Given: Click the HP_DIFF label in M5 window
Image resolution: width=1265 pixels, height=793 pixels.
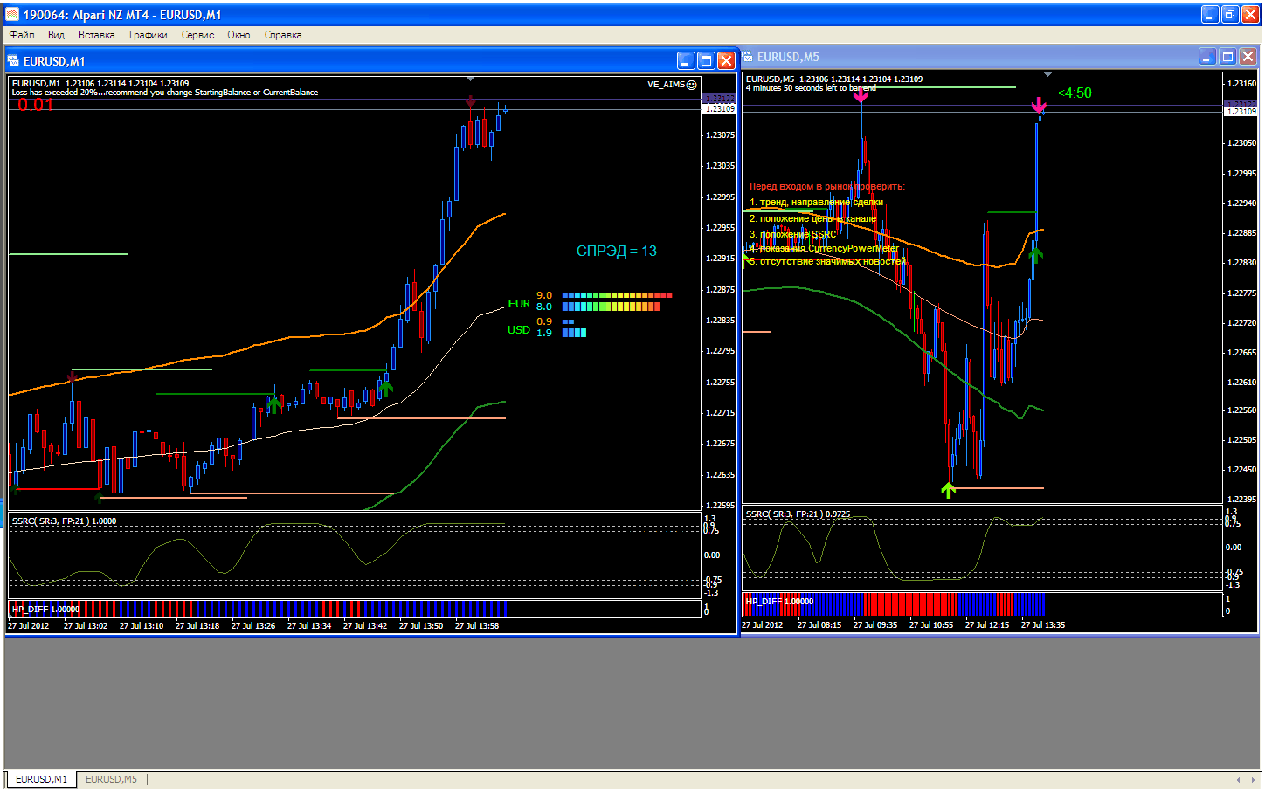Looking at the screenshot, I should tap(779, 602).
